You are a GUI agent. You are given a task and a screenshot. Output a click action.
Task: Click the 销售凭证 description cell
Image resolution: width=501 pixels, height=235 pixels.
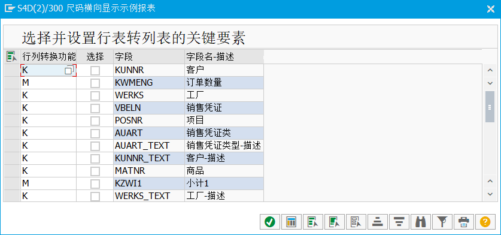(224, 109)
